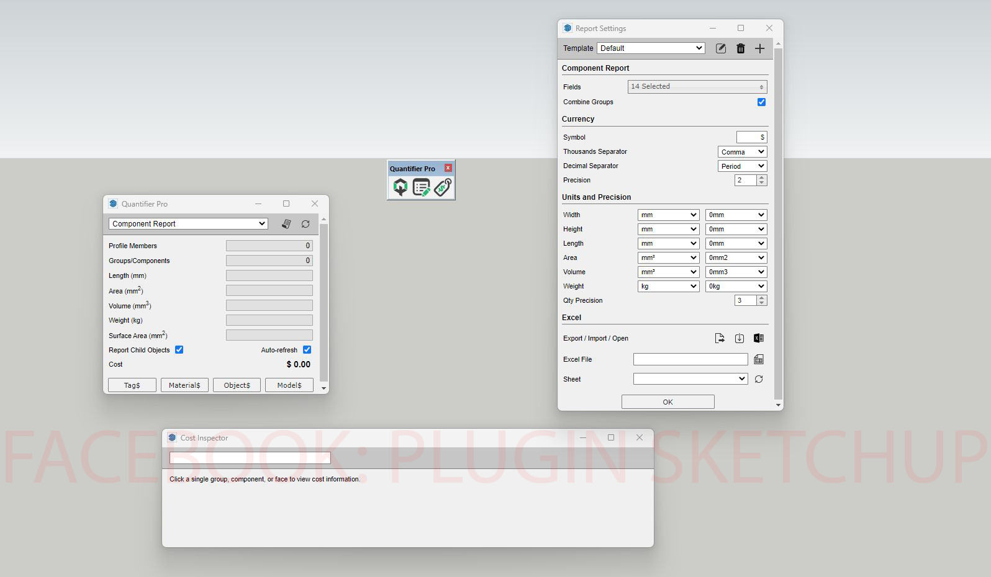This screenshot has width=991, height=577.
Task: Click the report settings icon beside Component Report
Action: coord(286,224)
